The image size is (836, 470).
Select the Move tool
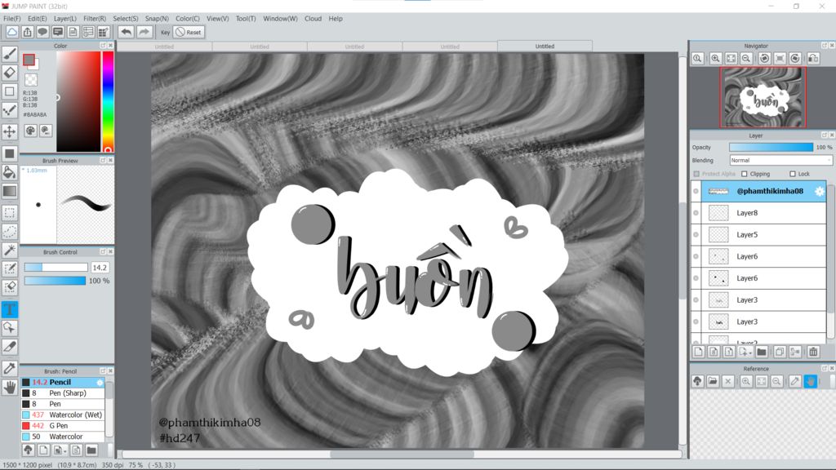(x=10, y=131)
